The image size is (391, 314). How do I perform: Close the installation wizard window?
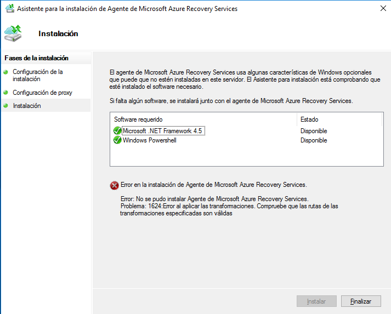coord(383,8)
